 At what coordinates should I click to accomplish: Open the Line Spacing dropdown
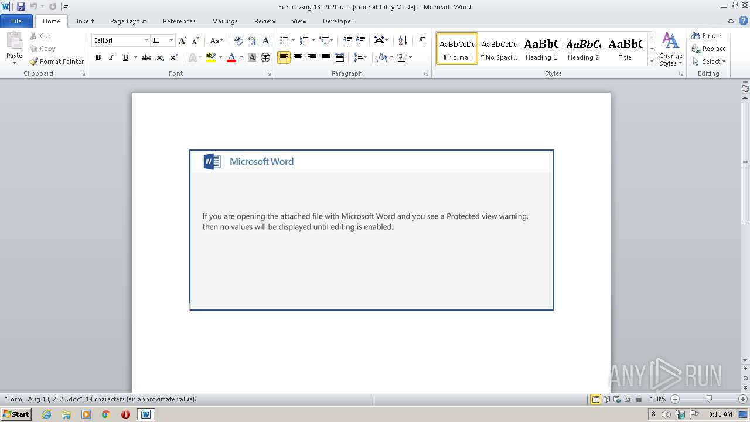tap(360, 57)
